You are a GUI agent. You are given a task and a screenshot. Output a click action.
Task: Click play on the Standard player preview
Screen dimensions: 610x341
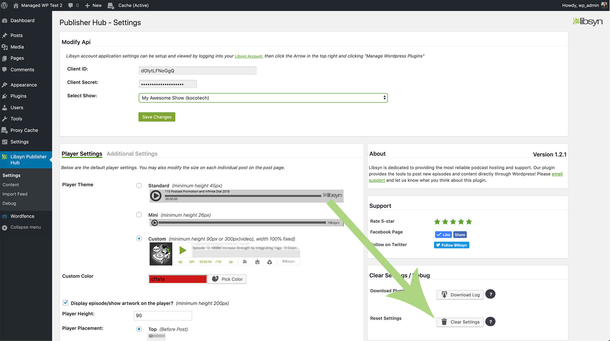coord(156,196)
